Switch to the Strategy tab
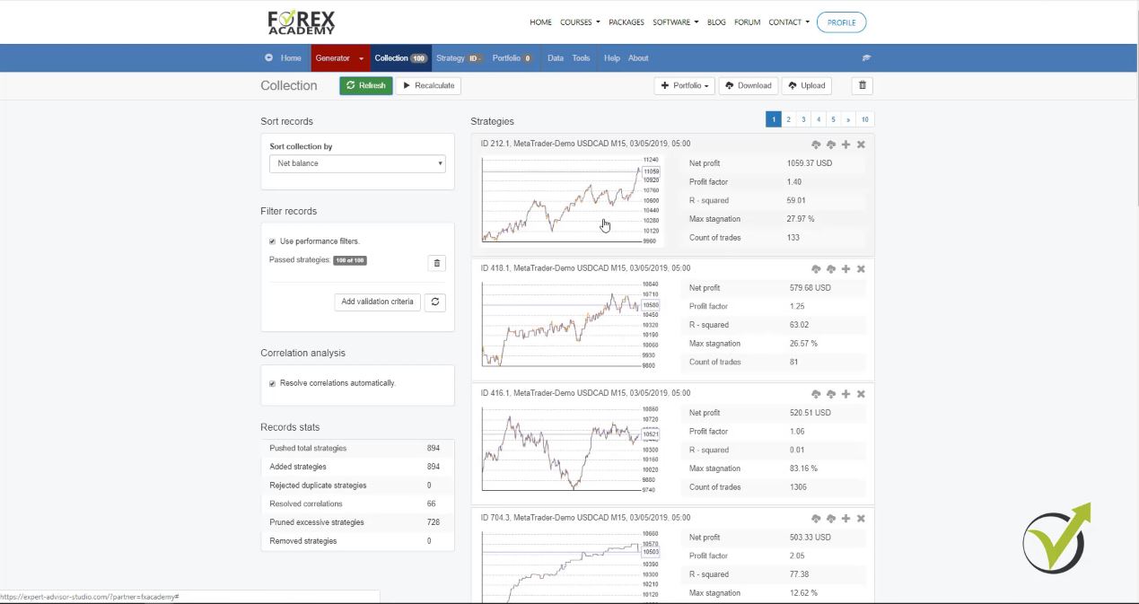1139x604 pixels. tap(460, 58)
